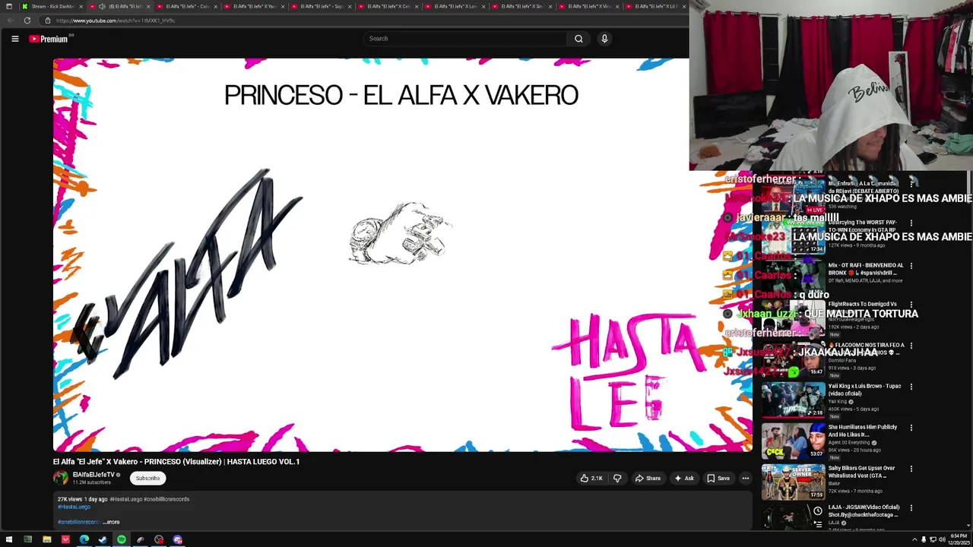973x547 pixels.
Task: Switch to the El Alfa "El Jefe" - Colo tab
Action: (189, 6)
